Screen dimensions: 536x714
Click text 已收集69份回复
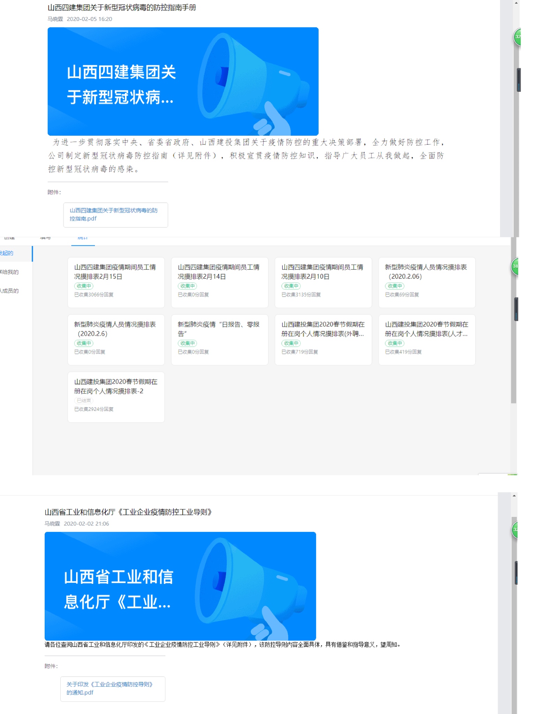(402, 295)
